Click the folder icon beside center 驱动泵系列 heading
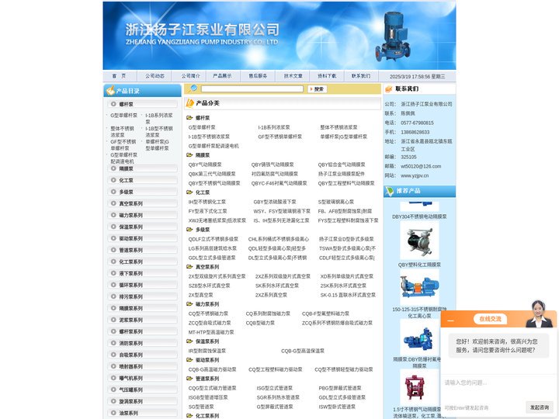 (189, 360)
